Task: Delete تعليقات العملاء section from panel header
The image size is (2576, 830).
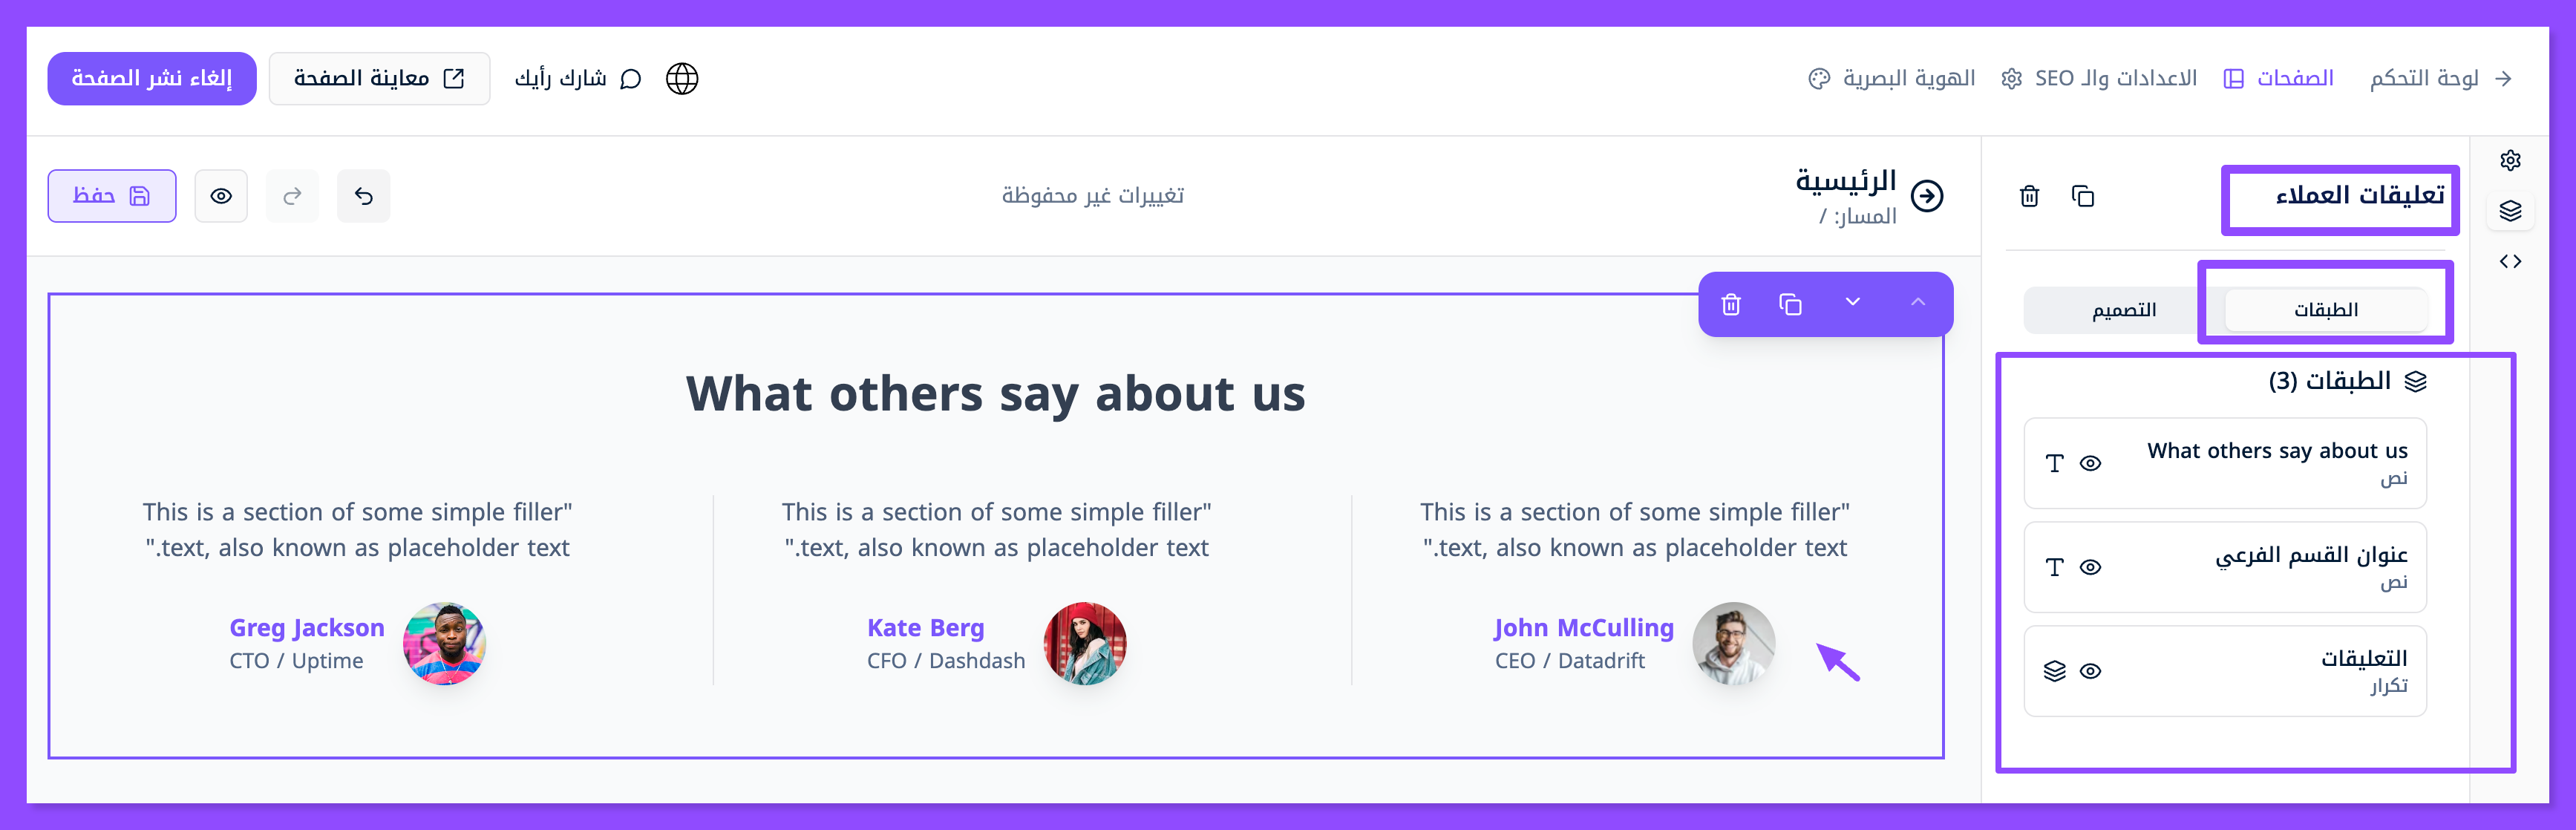Action: [2029, 196]
